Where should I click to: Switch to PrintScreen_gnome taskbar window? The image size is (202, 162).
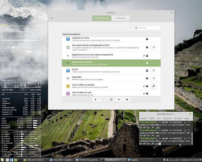88,160
